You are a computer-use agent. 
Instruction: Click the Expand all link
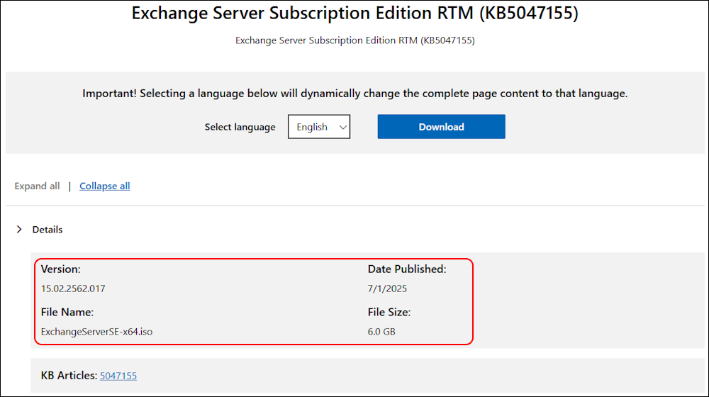click(x=37, y=186)
